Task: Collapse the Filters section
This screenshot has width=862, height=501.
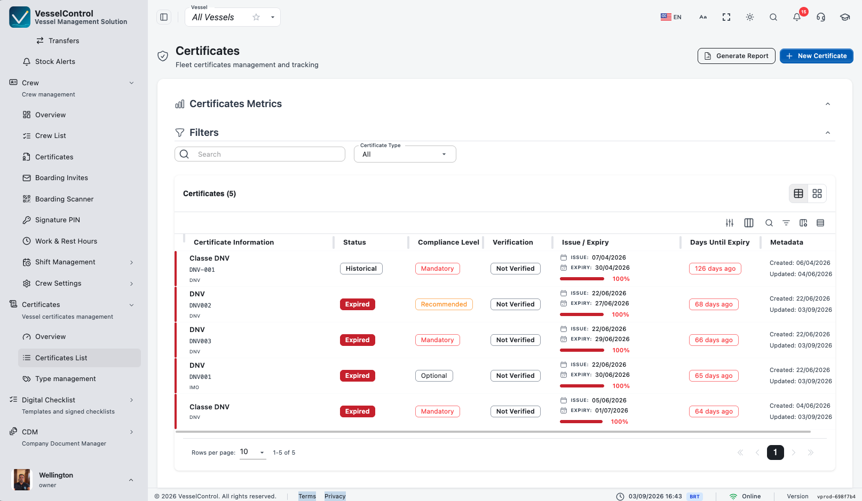Action: click(x=828, y=133)
